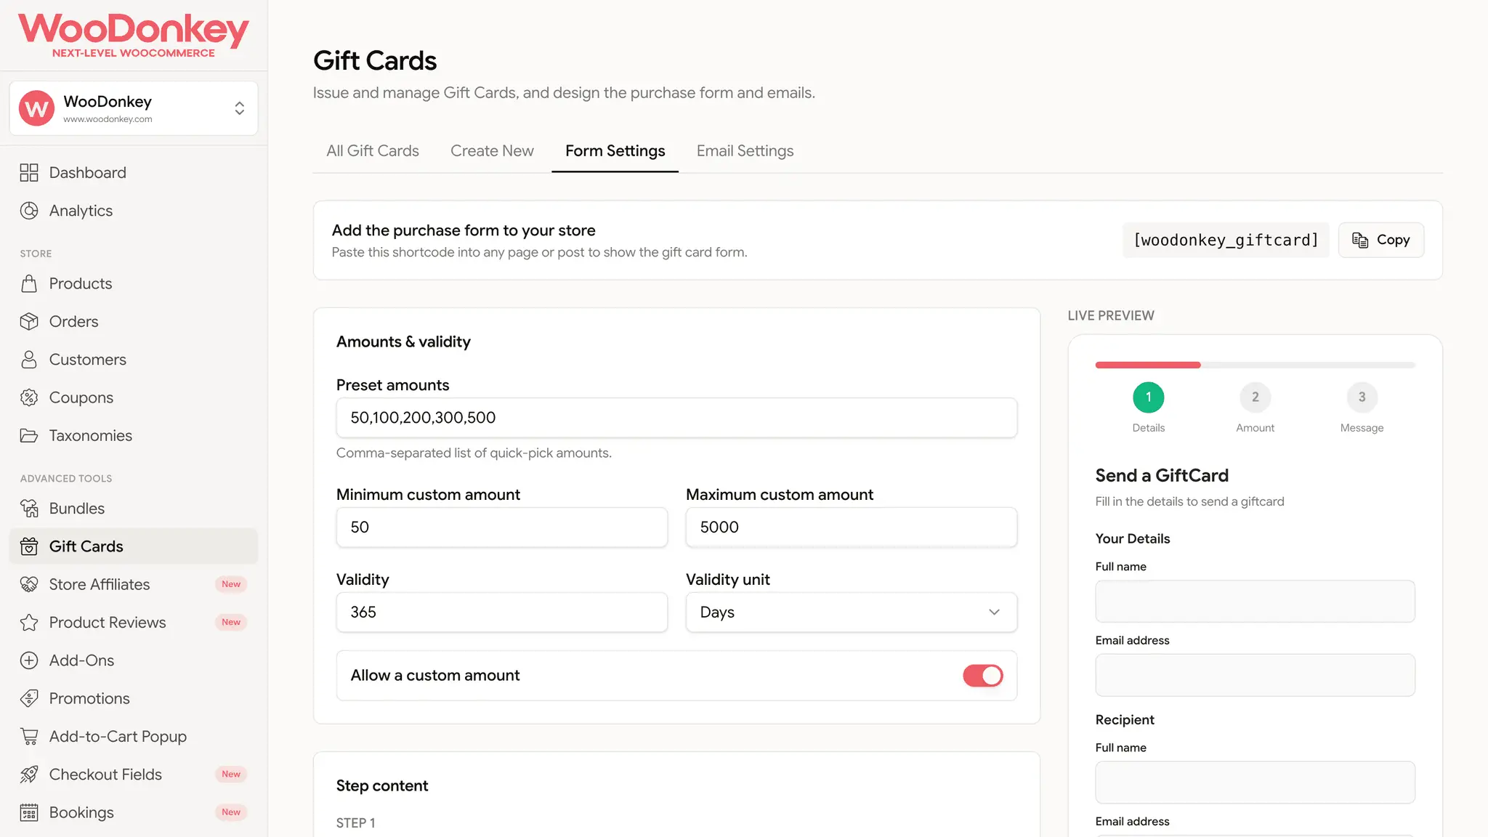Click the Store Affiliates handshake icon
1488x837 pixels.
[29, 584]
